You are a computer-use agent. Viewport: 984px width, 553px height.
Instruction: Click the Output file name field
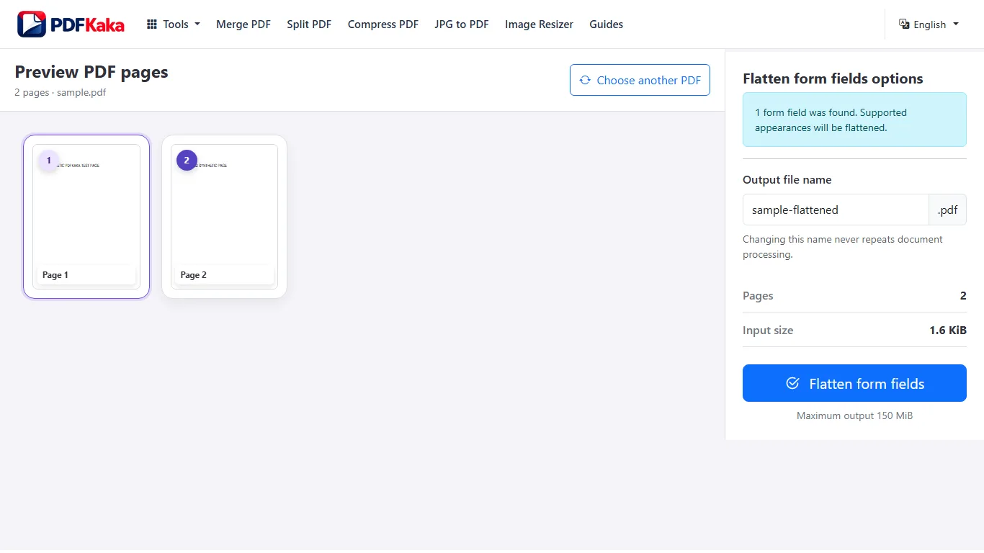pos(836,210)
